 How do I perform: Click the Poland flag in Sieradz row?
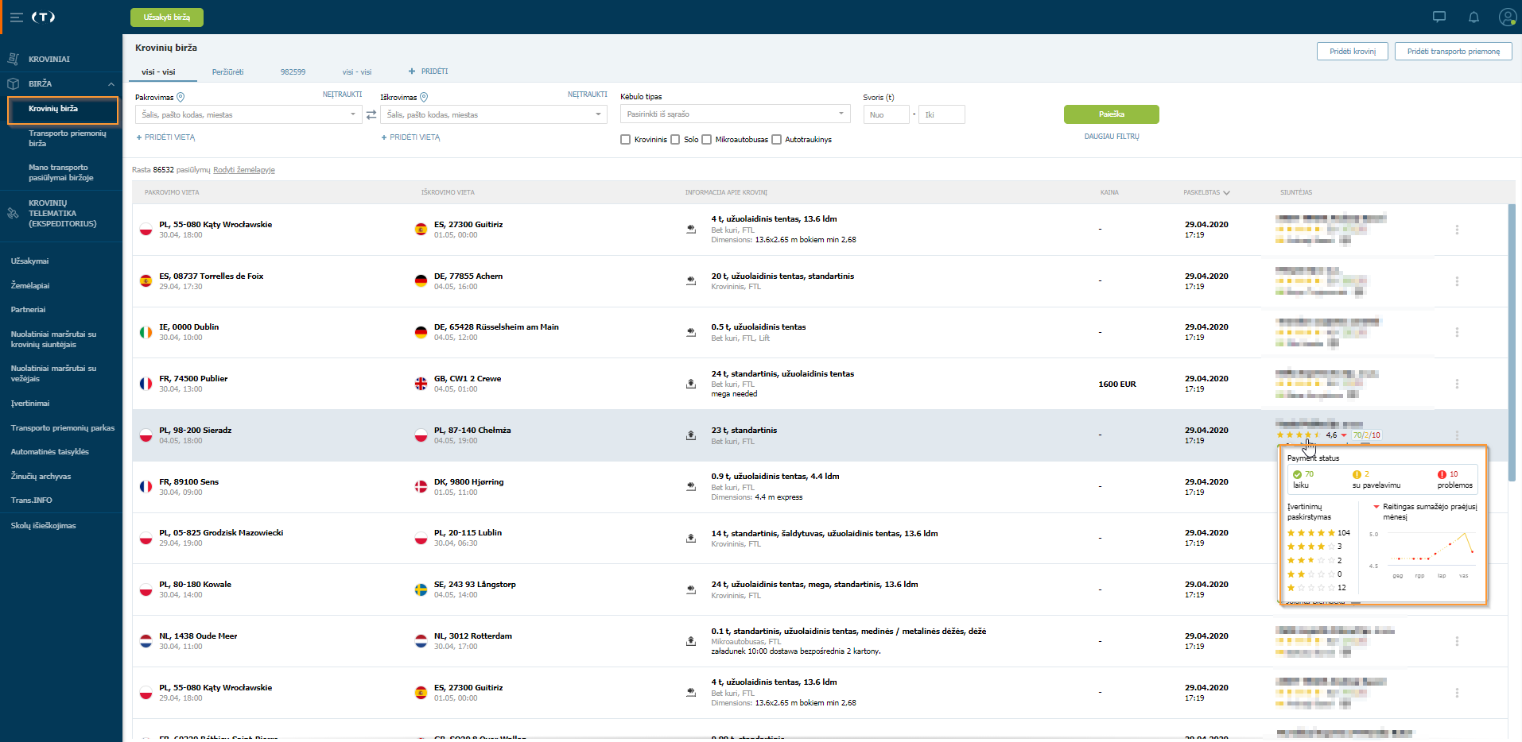[x=146, y=435]
